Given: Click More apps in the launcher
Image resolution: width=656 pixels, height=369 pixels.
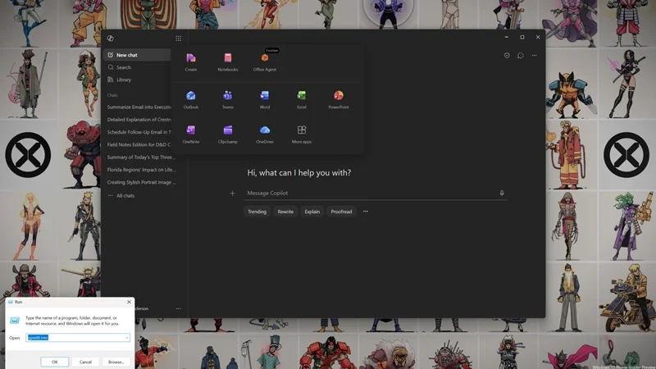Looking at the screenshot, I should pos(302,134).
